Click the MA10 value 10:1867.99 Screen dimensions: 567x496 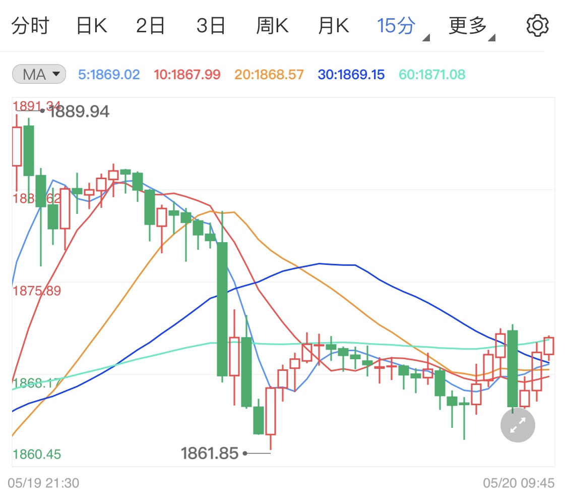pos(187,75)
